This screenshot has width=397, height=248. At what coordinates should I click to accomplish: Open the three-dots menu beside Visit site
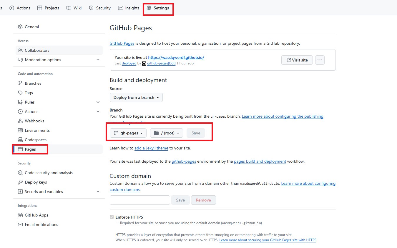[x=320, y=60]
